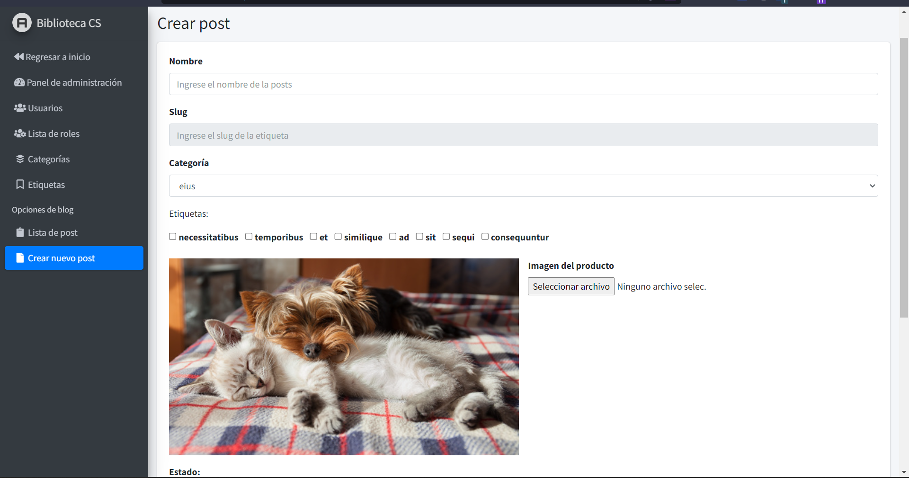Click the file icon beside Crear nuevo post
The width and height of the screenshot is (909, 478).
tap(20, 258)
